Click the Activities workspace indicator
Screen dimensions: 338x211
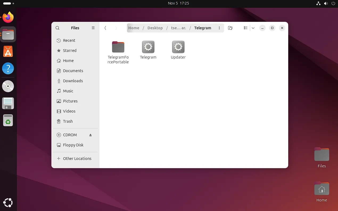tap(9, 3)
